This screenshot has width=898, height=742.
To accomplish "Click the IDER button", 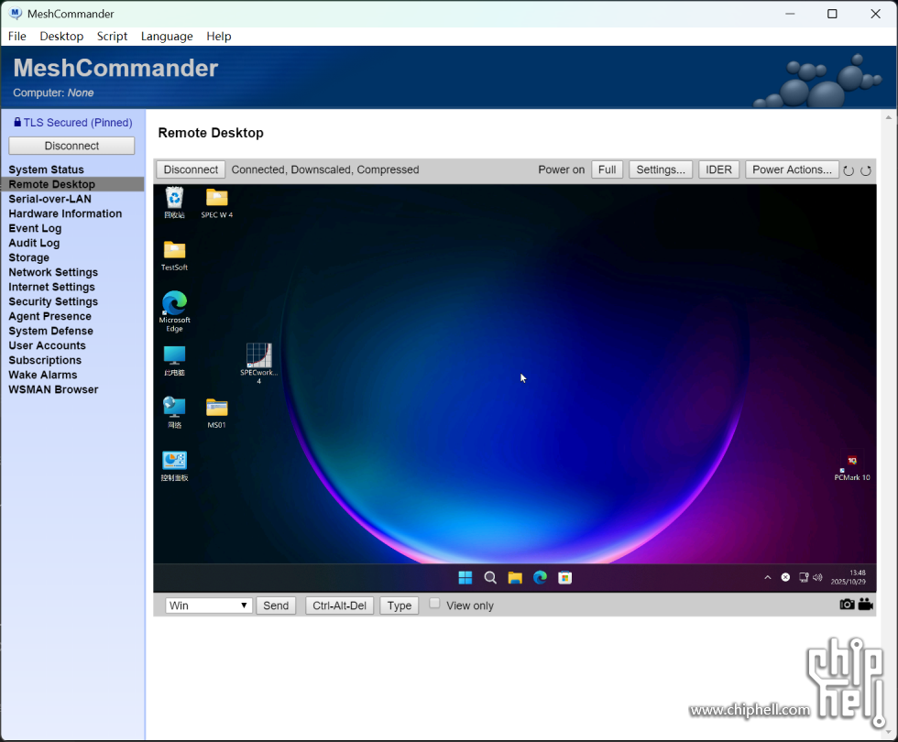I will [719, 169].
